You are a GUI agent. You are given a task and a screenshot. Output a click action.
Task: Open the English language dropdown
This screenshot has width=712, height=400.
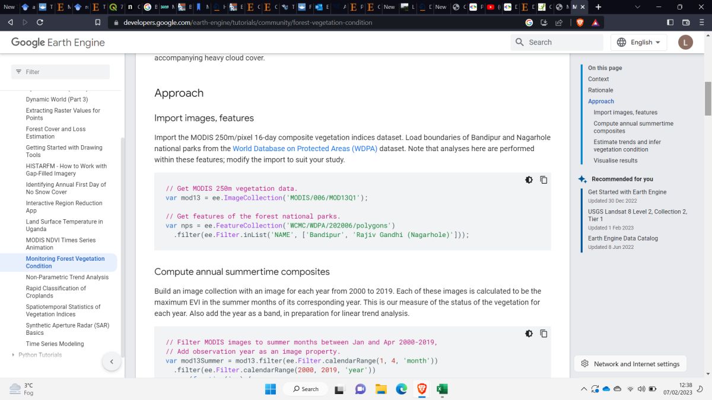coord(638,42)
